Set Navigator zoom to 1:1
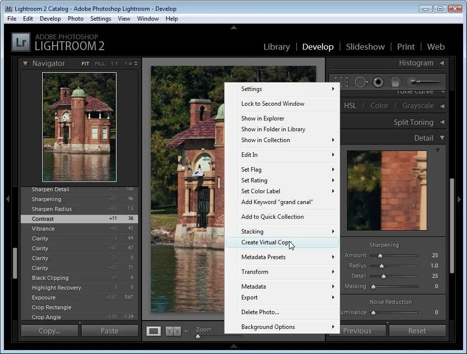This screenshot has width=467, height=354. coord(114,64)
